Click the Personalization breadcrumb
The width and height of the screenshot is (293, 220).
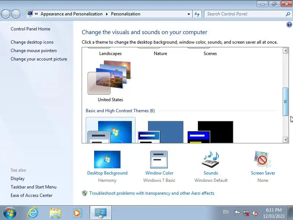(x=126, y=14)
